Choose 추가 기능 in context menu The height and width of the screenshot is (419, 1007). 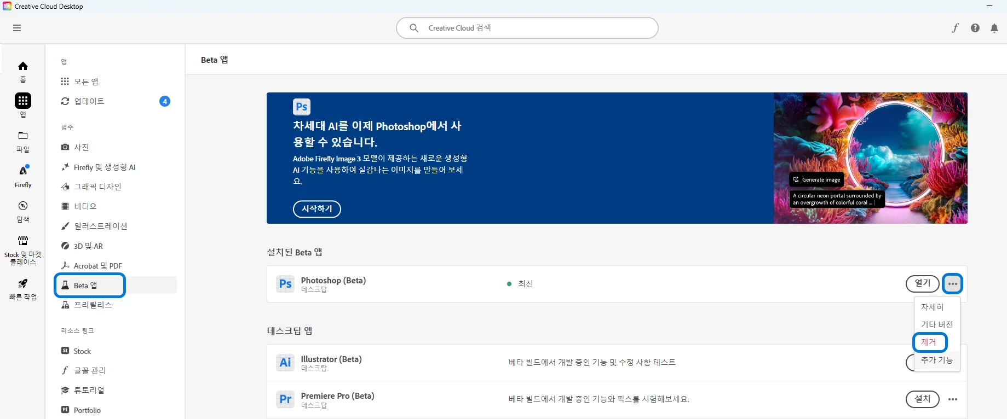pos(937,360)
